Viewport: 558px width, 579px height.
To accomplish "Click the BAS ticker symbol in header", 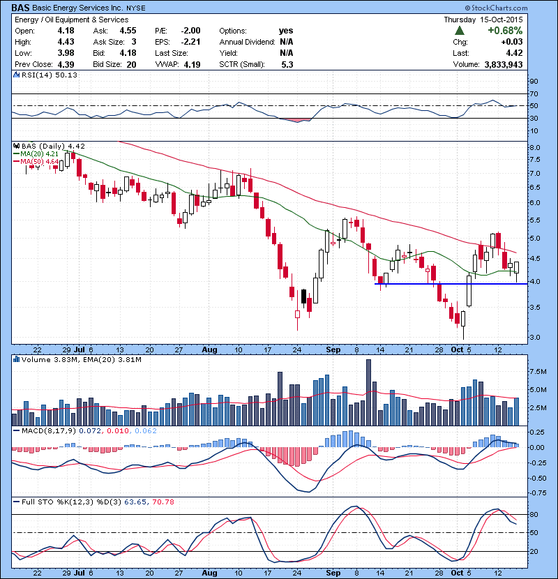I will [x=20, y=7].
